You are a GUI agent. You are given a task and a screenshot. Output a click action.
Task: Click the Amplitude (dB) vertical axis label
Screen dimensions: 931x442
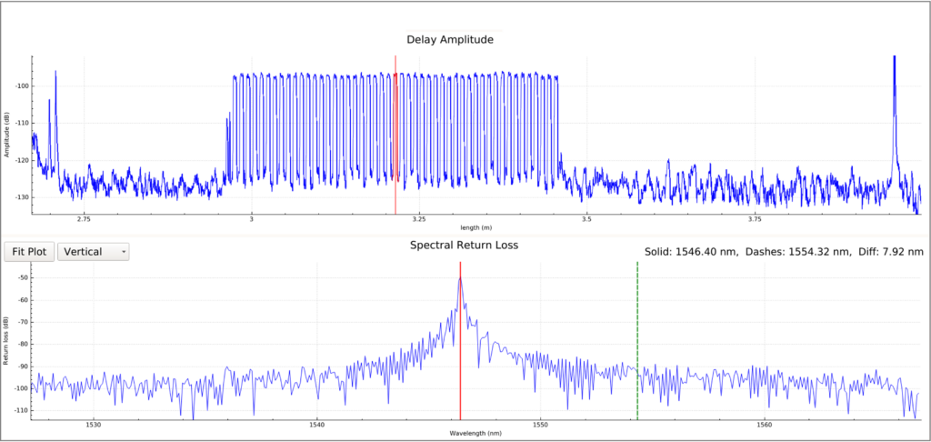tap(6, 136)
